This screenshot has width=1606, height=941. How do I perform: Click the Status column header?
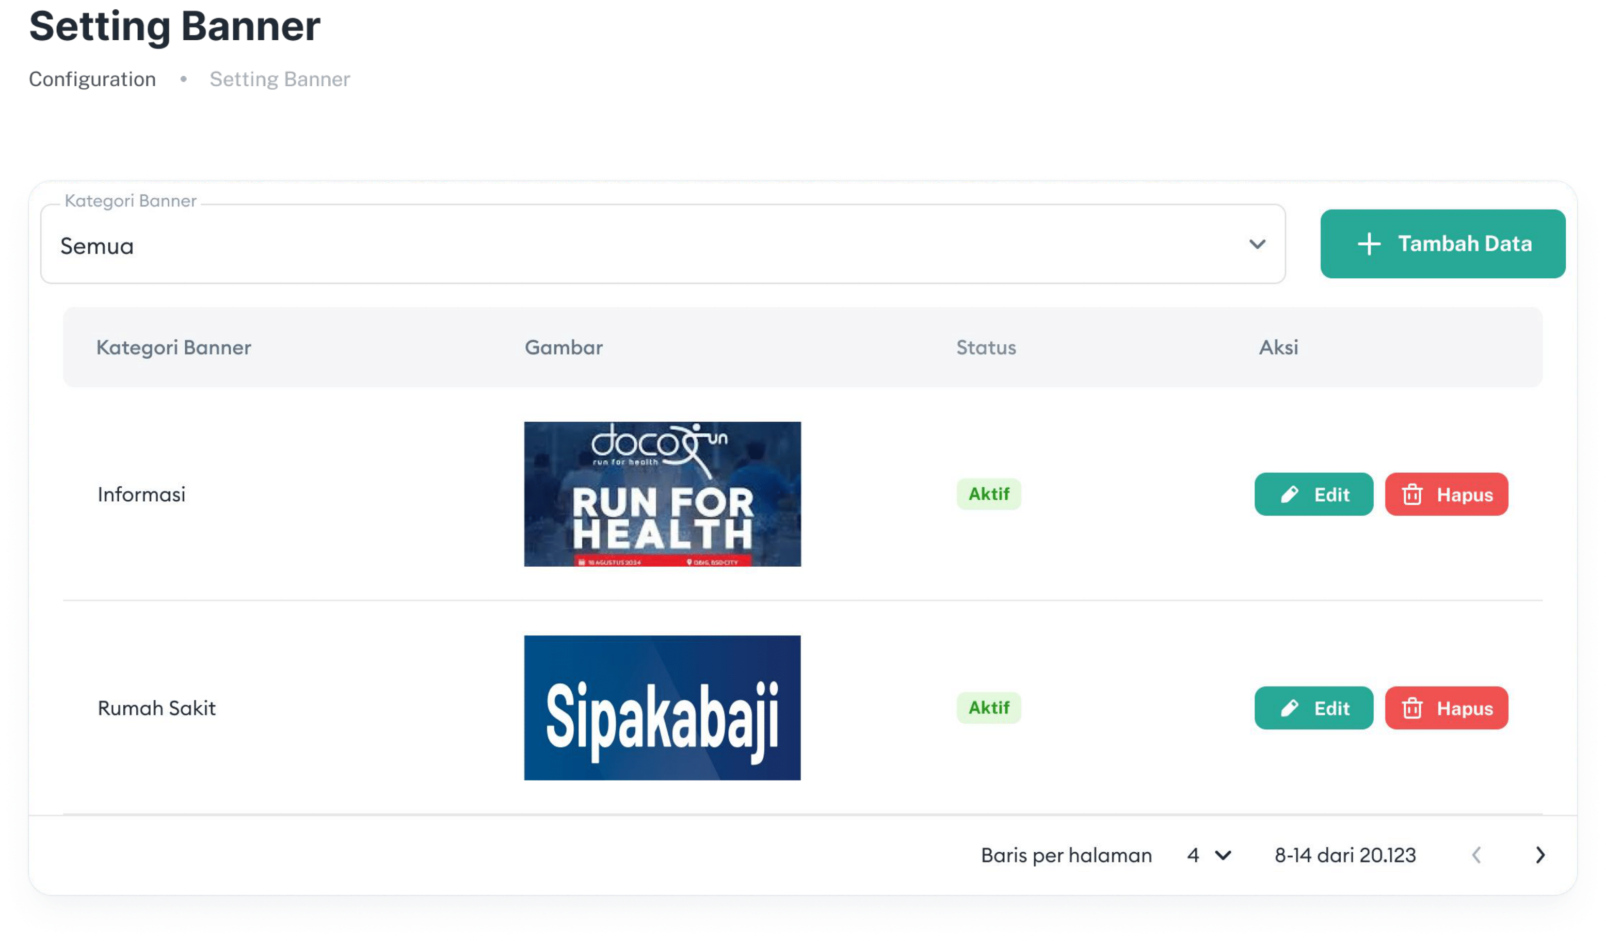click(x=986, y=347)
